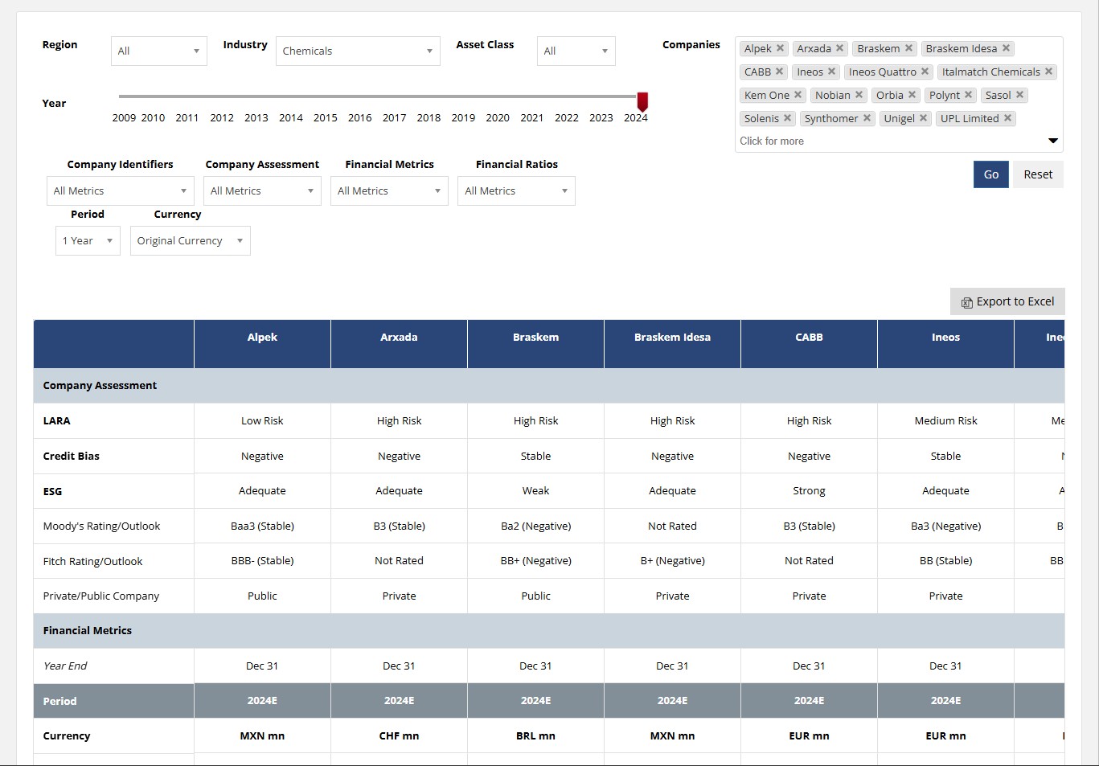
Task: Open Financial Metrics dropdown
Action: (389, 190)
